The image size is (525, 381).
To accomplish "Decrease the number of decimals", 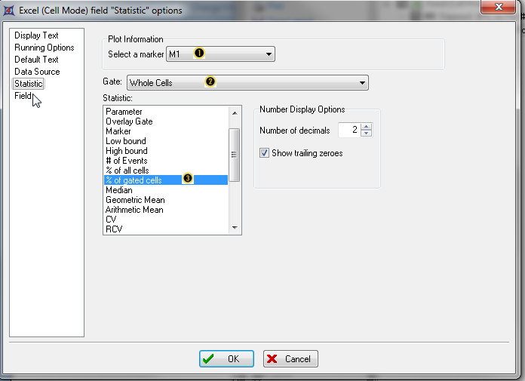I will [x=367, y=134].
